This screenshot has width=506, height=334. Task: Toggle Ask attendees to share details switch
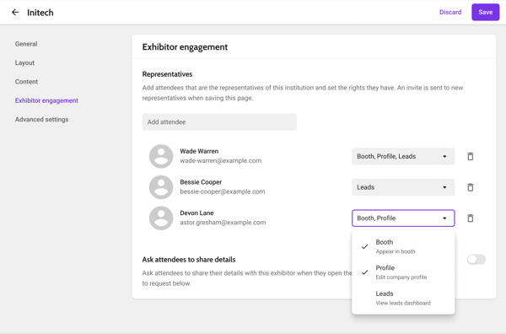pos(476,260)
